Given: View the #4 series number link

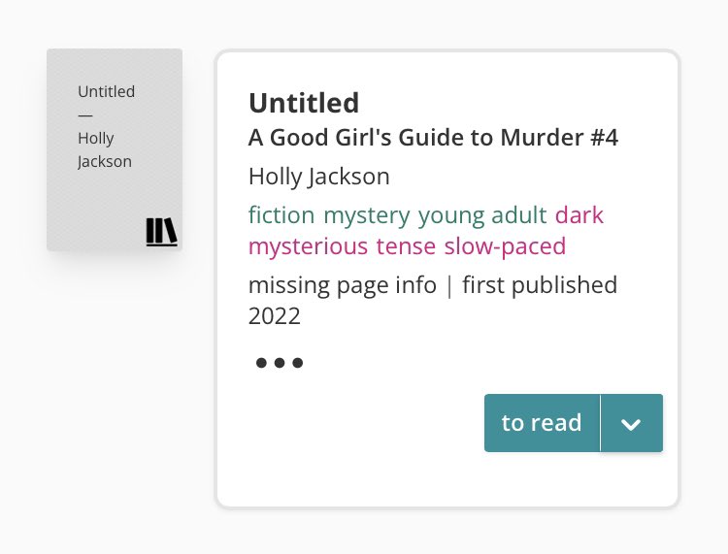Looking at the screenshot, I should tap(605, 138).
